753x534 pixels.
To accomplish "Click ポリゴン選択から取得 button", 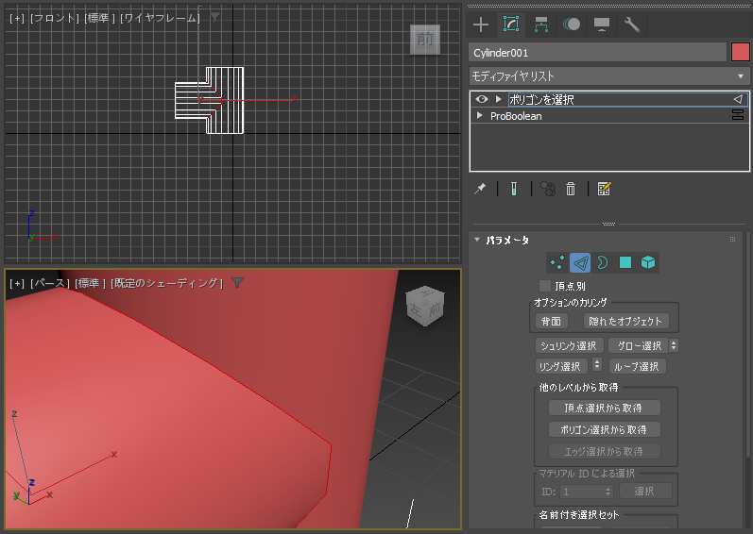I will point(604,429).
